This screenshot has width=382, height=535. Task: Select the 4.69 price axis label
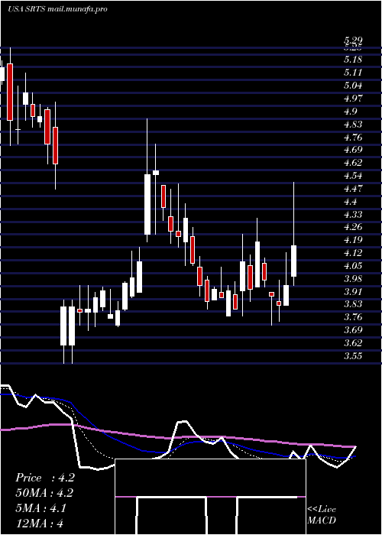(353, 150)
